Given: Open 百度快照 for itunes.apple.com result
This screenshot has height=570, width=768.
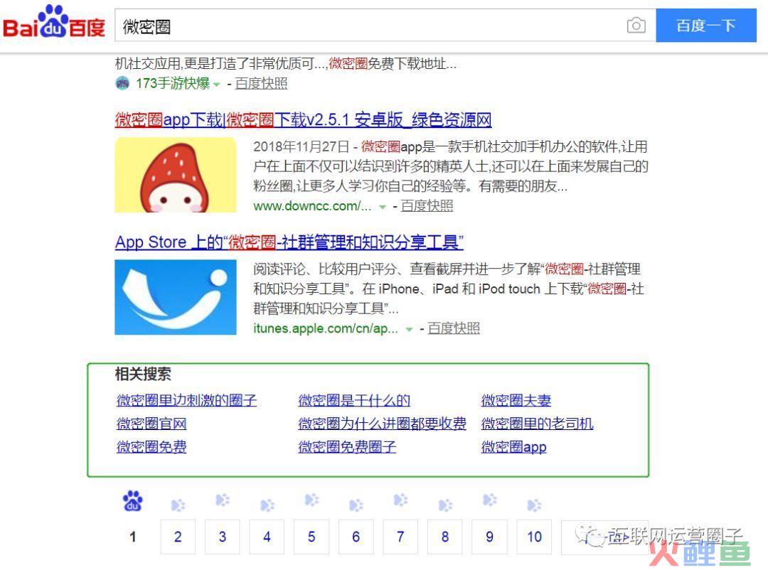Looking at the screenshot, I should 454,328.
